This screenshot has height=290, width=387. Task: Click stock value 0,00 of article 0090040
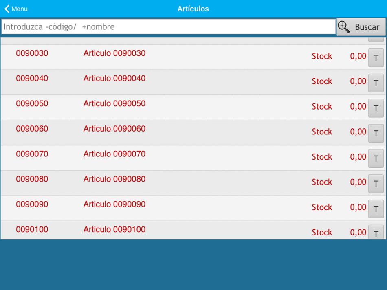point(358,81)
